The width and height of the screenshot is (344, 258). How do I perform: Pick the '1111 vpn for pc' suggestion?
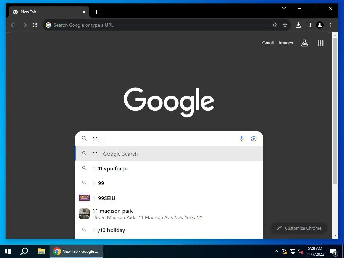tap(169, 169)
